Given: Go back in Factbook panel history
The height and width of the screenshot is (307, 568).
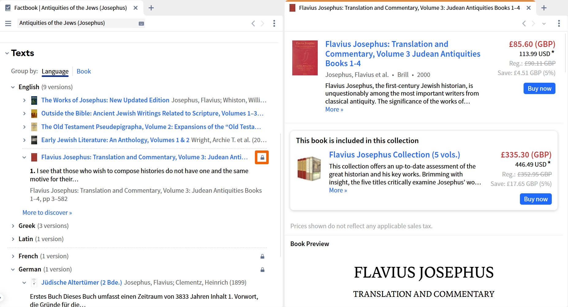Looking at the screenshot, I should [x=253, y=23].
